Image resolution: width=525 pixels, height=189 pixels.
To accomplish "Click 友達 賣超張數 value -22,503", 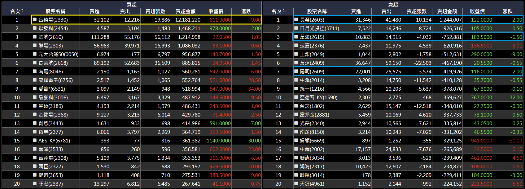I will [422, 63].
